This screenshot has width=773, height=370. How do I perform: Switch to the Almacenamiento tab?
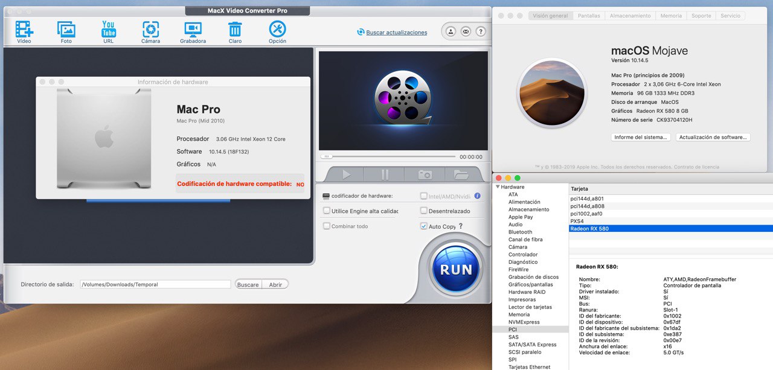(x=630, y=16)
